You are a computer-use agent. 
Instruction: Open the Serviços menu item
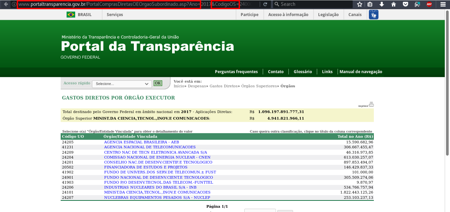click(115, 15)
